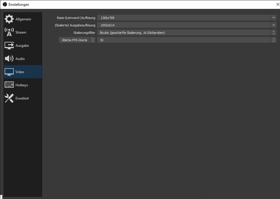Click the Video monitor icon
The image size is (280, 199).
pos(9,72)
